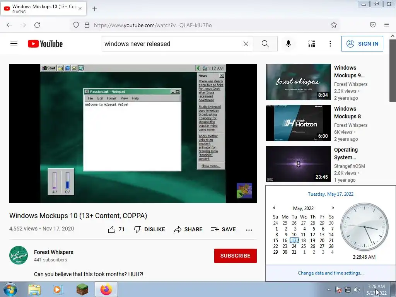Viewport: 396px width, 297px height.
Task: Select May 18 in the calendar
Action: (x=303, y=241)
